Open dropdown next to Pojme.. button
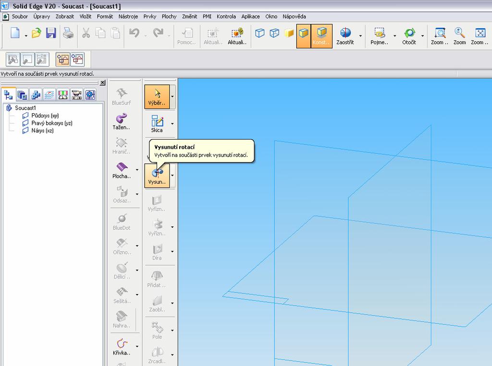492x366 pixels. click(395, 36)
